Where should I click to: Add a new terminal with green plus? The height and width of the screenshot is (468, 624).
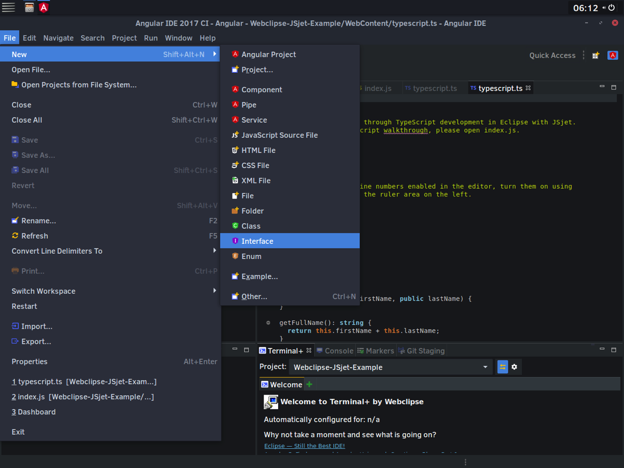coord(309,384)
